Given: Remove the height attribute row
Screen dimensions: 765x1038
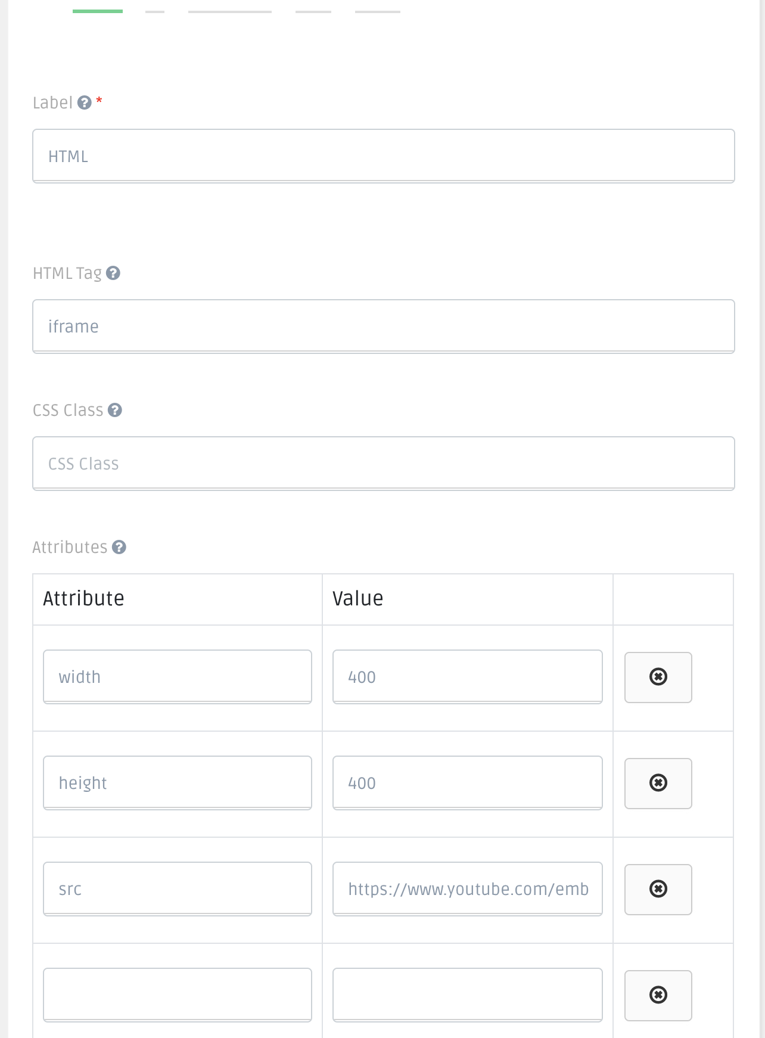Looking at the screenshot, I should [657, 783].
